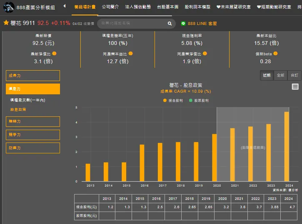Viewport: 302px width, 224px height.
Task: Open the 股息政策 sub-item
Action: point(18,109)
